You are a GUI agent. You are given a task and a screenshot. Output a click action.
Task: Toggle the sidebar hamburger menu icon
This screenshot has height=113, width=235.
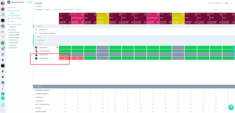tap(31, 2)
